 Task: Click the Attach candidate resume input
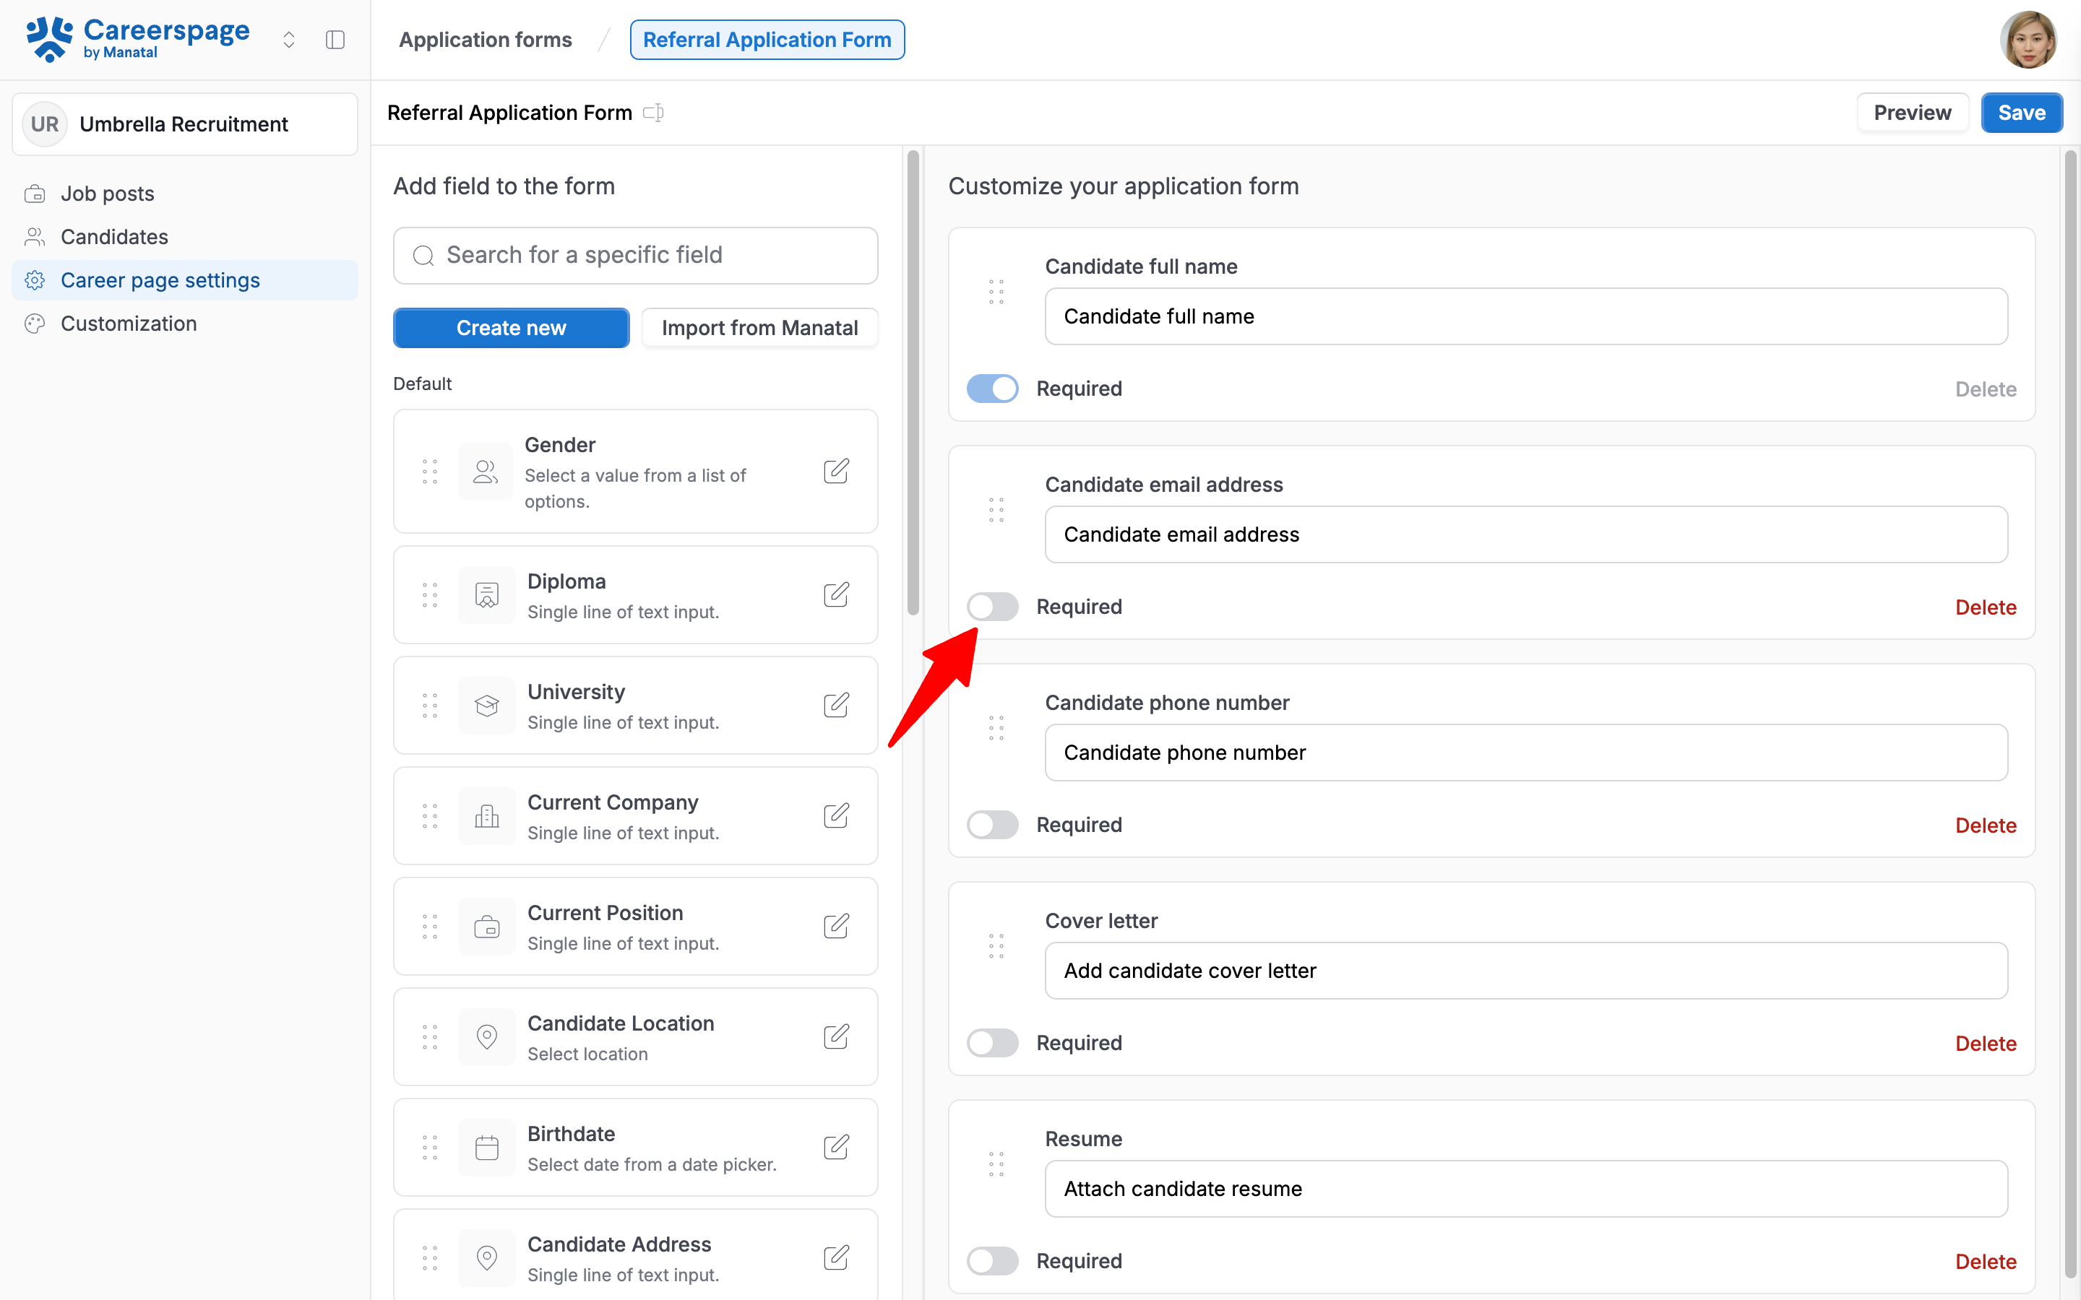click(1526, 1189)
